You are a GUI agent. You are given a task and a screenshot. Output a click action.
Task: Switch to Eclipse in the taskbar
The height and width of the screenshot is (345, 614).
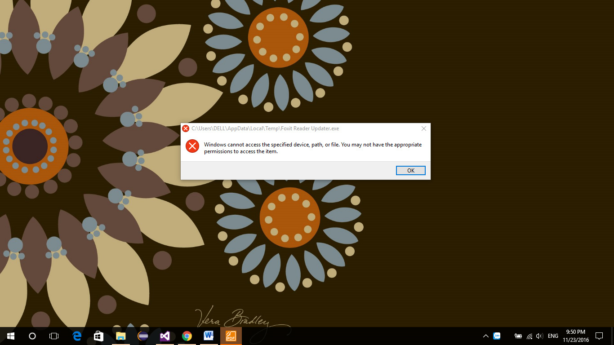(143, 336)
